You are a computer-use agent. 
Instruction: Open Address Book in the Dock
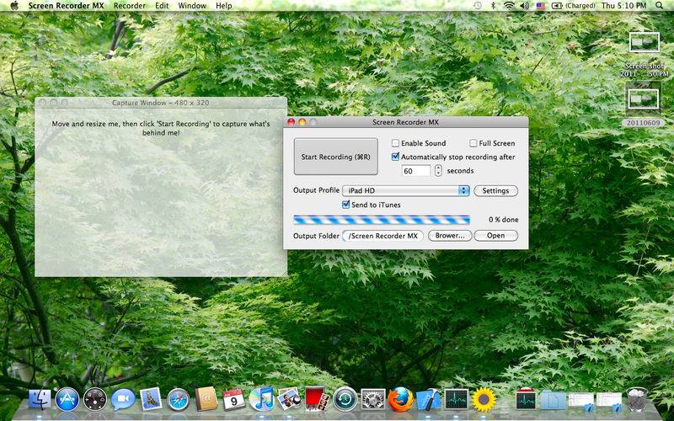click(206, 399)
